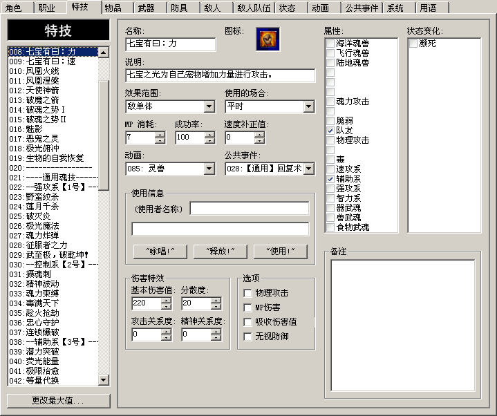Select skill 041:极限治愈
The image size is (497, 416).
tap(53, 371)
